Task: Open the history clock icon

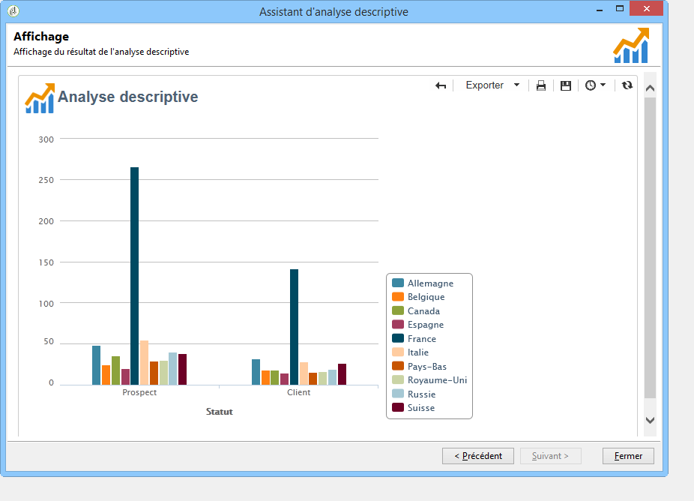Action: pos(591,85)
